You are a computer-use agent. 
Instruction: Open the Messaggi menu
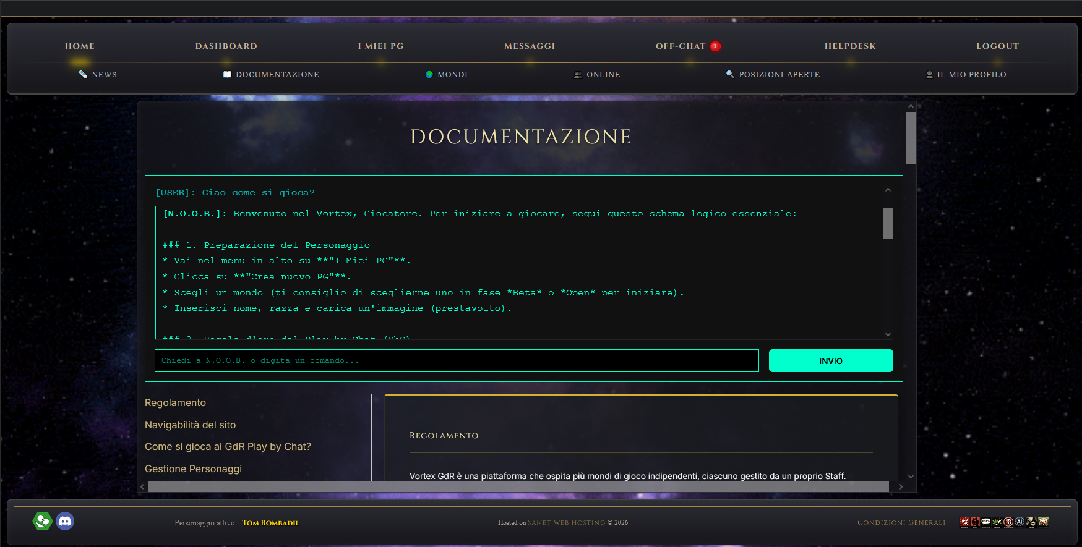coord(530,46)
